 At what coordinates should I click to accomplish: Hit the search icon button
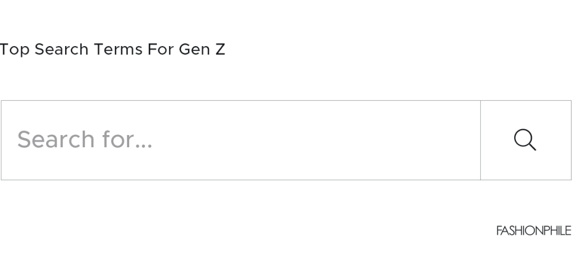click(x=525, y=140)
